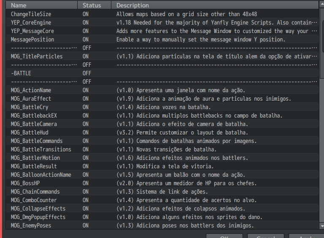Click description 'Apresenta um medidor de HP'
Image resolution: width=324 pixels, height=238 pixels.
point(186,183)
